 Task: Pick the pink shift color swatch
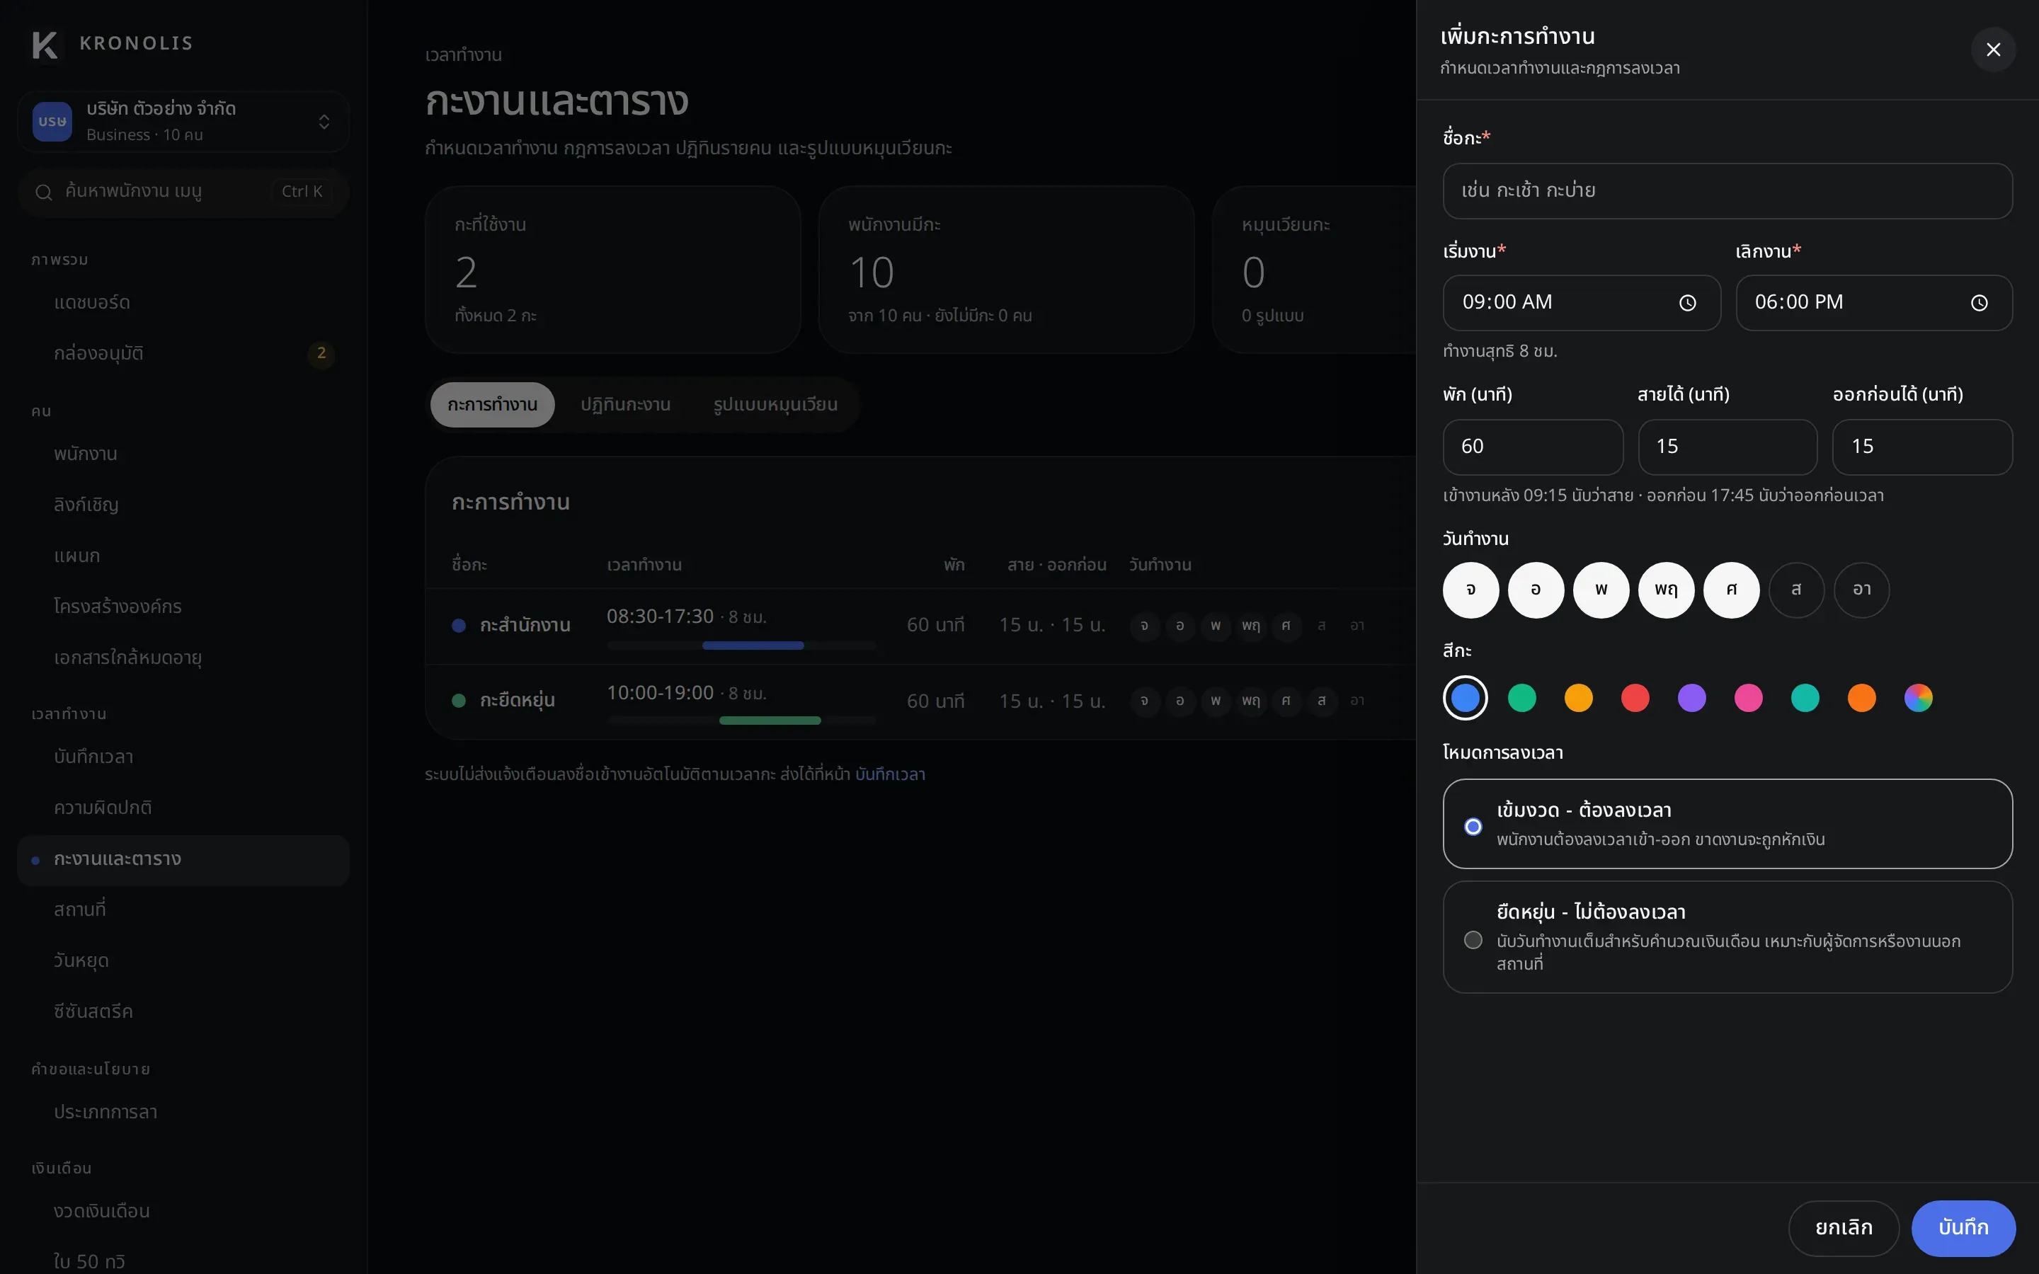point(1748,698)
